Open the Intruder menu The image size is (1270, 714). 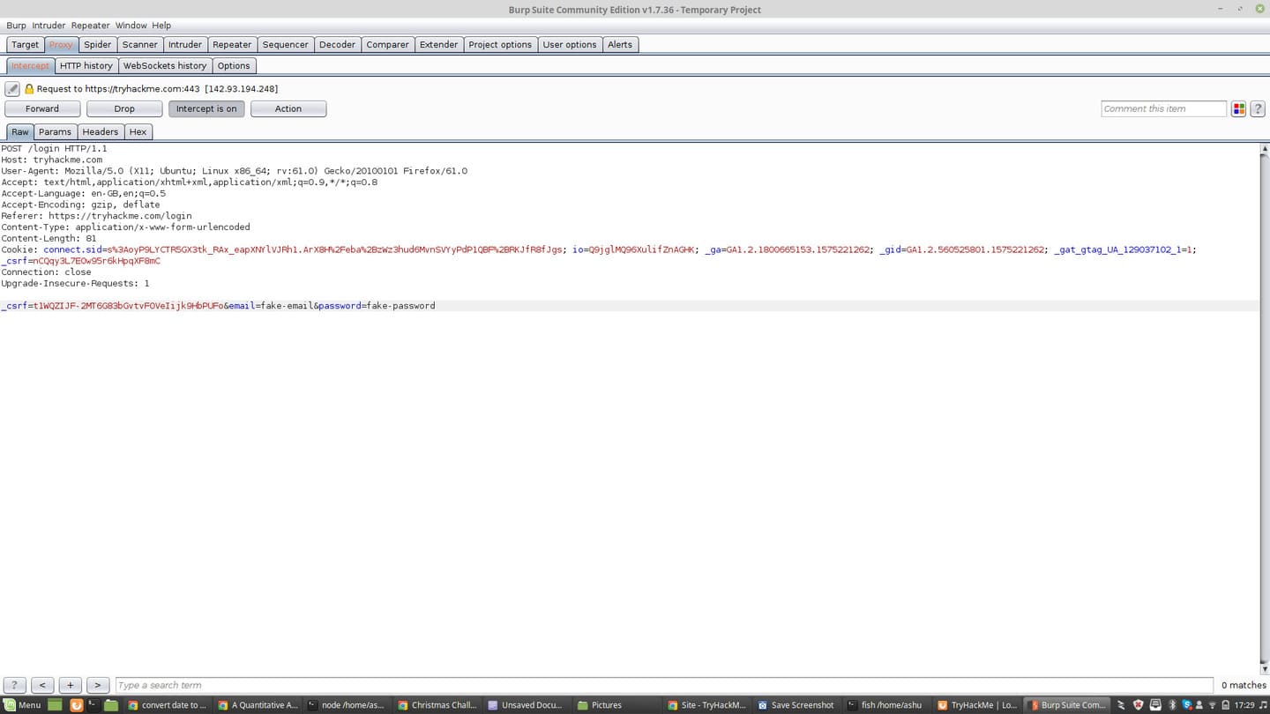click(x=49, y=25)
